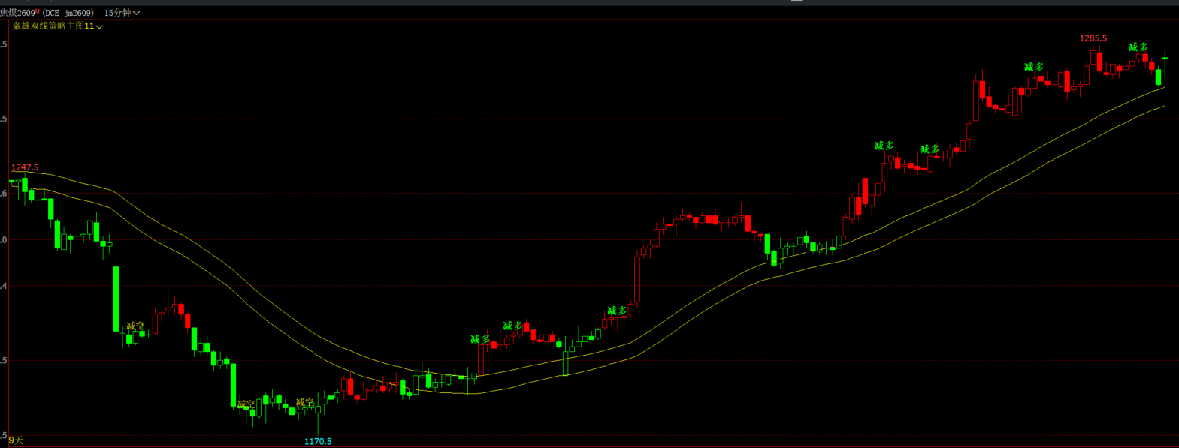
Task: Expand the 枭雄双线策略主图11 indicator dropdown
Action: pos(58,26)
